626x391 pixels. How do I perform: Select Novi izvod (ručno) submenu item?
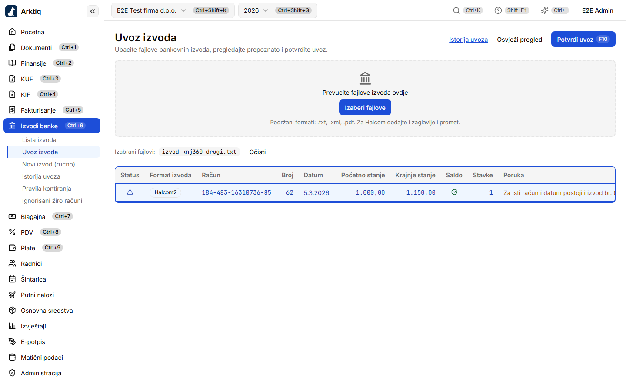pos(54,164)
